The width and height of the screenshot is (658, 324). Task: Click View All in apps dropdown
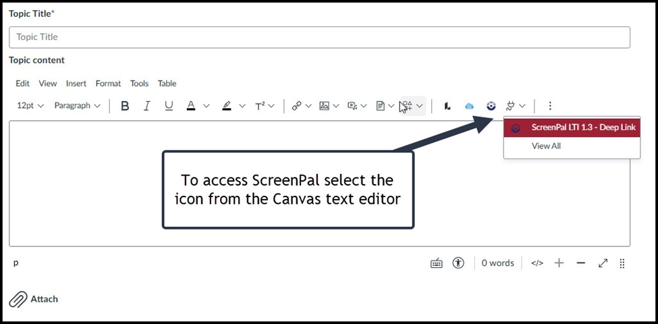click(x=546, y=146)
